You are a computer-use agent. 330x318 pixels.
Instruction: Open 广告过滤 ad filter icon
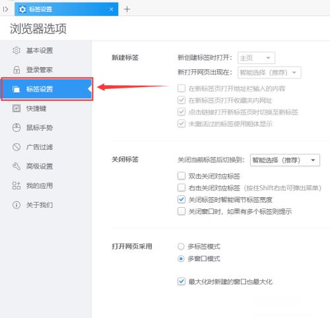click(16, 147)
